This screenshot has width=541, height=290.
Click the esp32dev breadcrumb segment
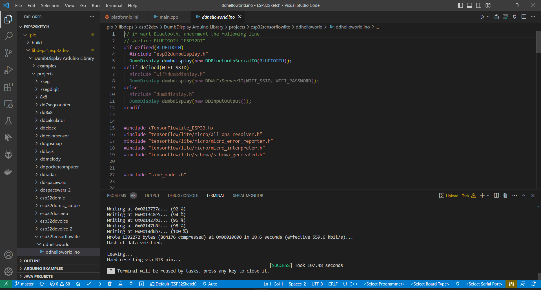148,27
